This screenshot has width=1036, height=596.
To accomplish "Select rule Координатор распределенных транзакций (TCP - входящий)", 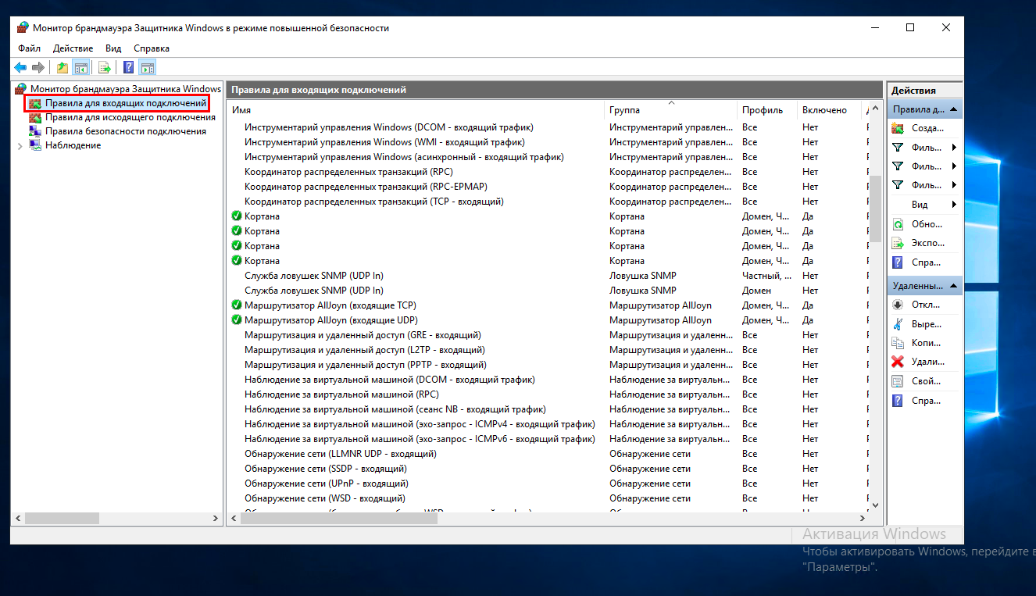I will [373, 202].
